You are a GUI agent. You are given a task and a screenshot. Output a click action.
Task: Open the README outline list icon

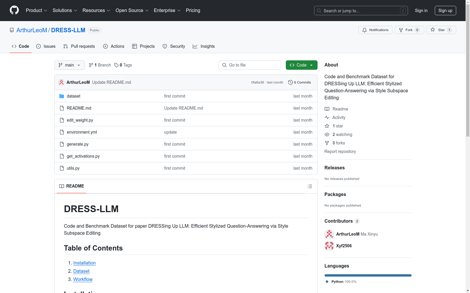point(310,186)
